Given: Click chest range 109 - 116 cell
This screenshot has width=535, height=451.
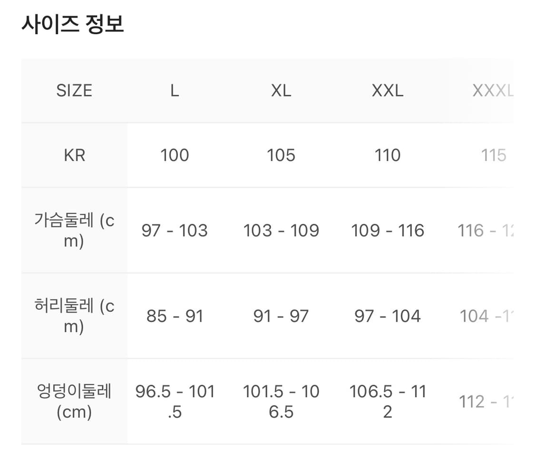Looking at the screenshot, I should click(388, 230).
